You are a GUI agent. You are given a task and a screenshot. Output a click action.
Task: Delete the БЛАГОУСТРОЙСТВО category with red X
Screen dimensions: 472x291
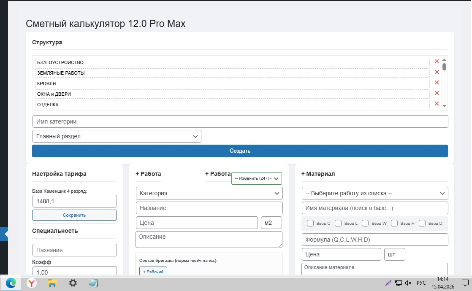(x=437, y=62)
